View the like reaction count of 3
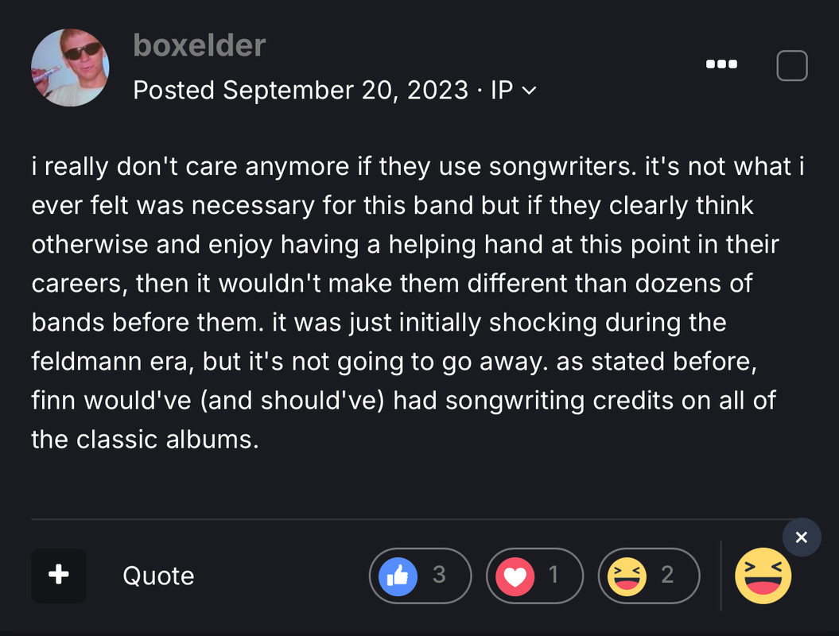Screen dimensions: 839x636 (x=439, y=575)
